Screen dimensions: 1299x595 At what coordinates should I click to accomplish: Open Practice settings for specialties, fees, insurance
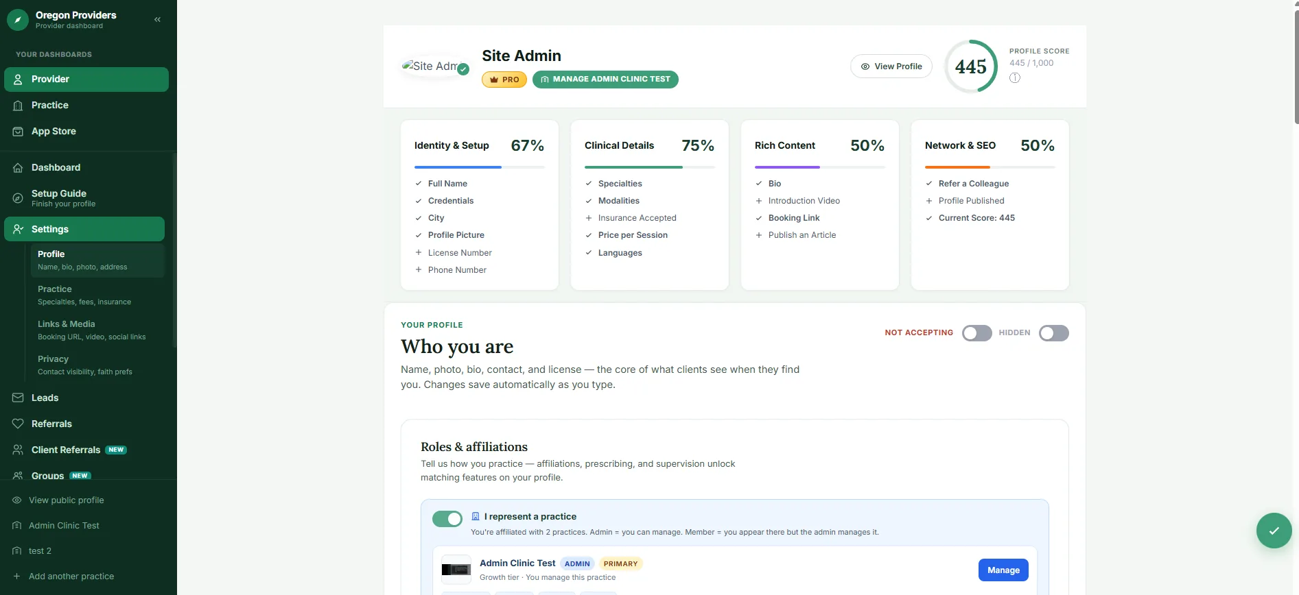[x=97, y=295]
